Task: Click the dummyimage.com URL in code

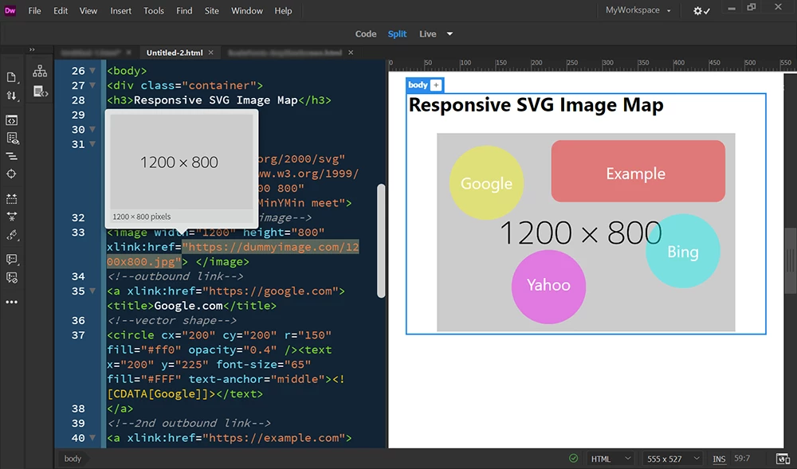Action: pos(233,254)
